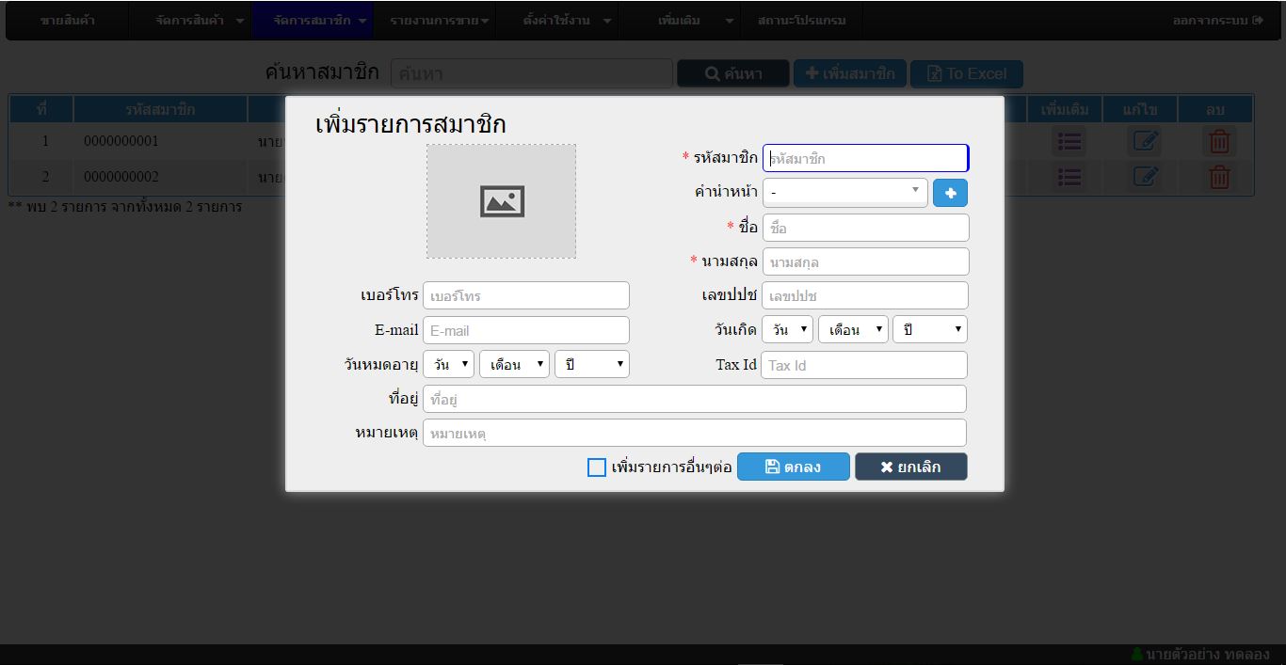
Task: Open the วันหมดอายุ year (ปี) dropdown
Action: point(591,365)
